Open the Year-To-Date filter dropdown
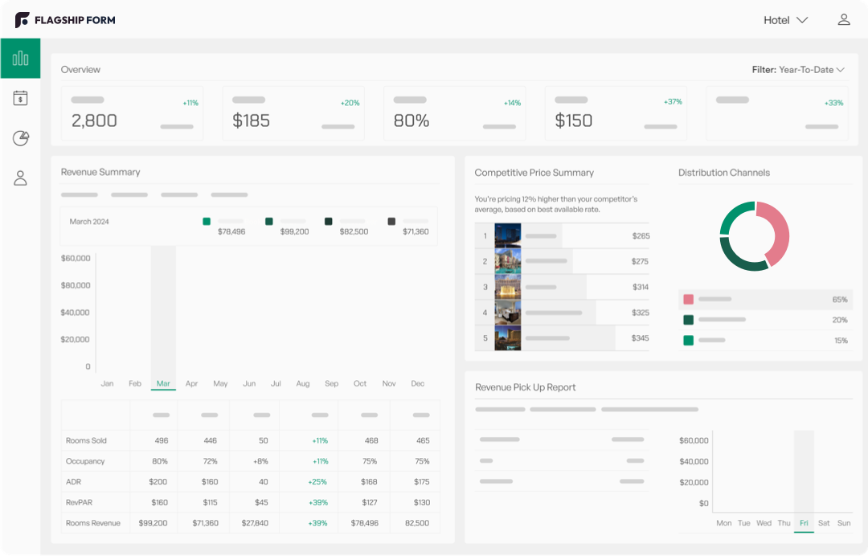This screenshot has height=556, width=868. point(798,70)
